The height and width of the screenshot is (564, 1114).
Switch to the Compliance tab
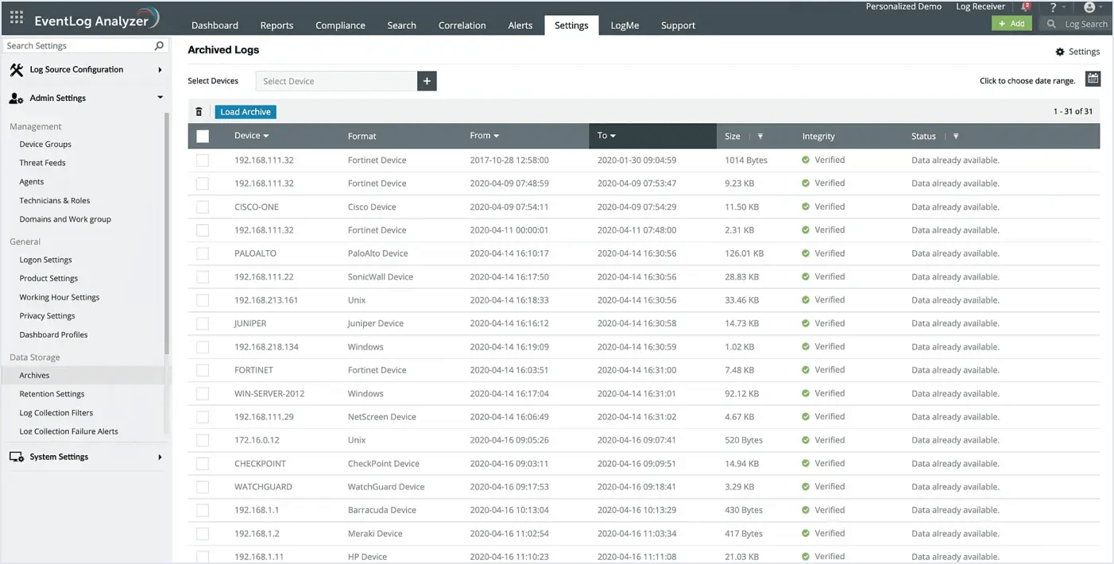coord(340,25)
